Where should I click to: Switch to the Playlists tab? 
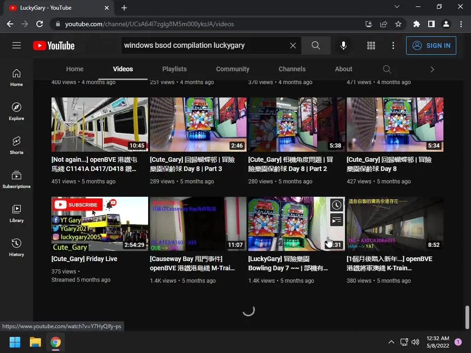(x=174, y=69)
